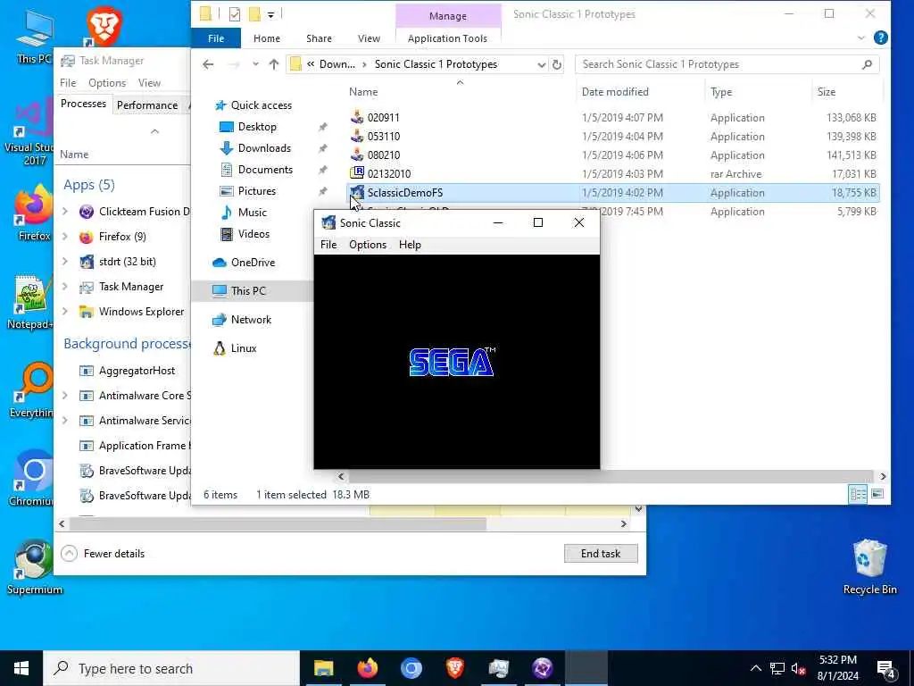The width and height of the screenshot is (914, 686).
Task: Click the End task button
Action: 601,554
